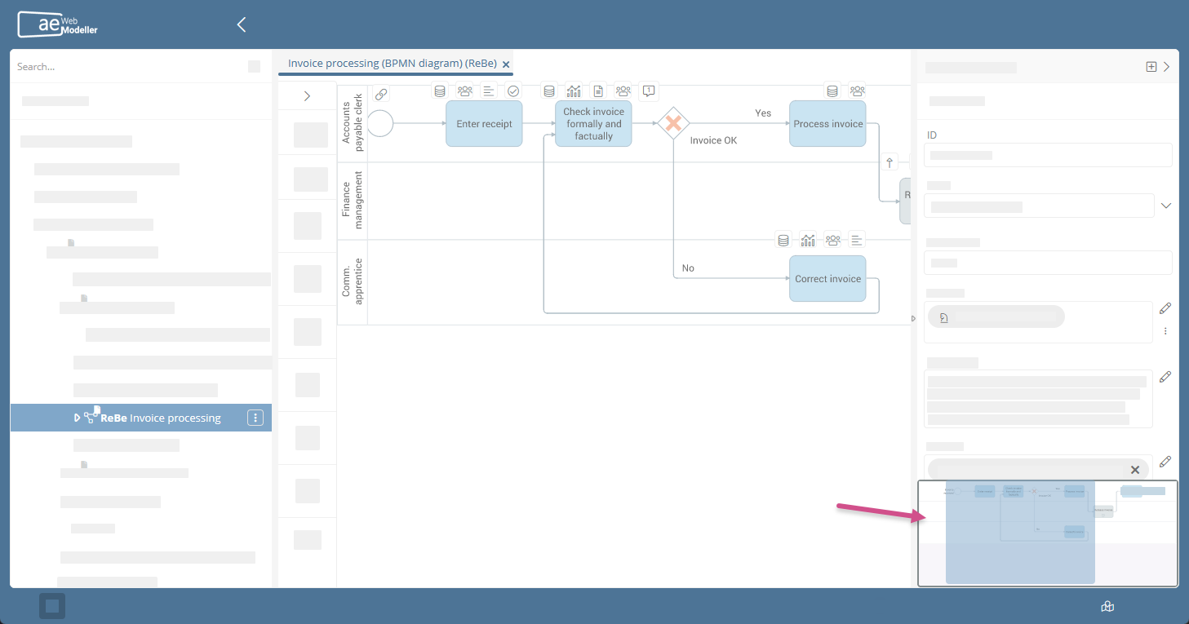This screenshot has height=624, width=1189.
Task: Click the plus-box icon in properties panel header
Action: [1151, 67]
